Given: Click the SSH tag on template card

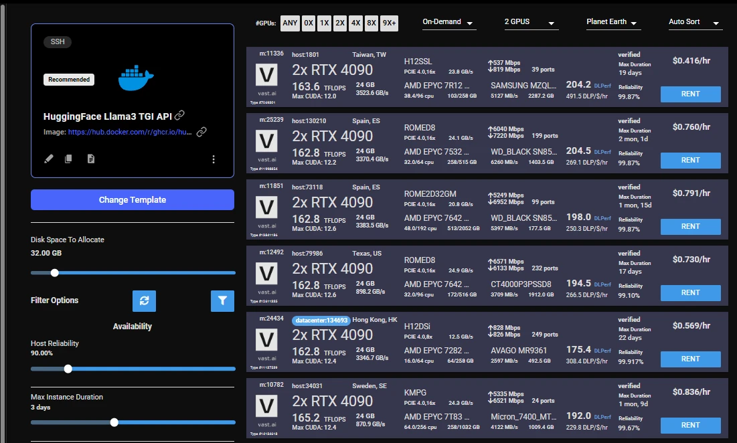Looking at the screenshot, I should point(58,41).
